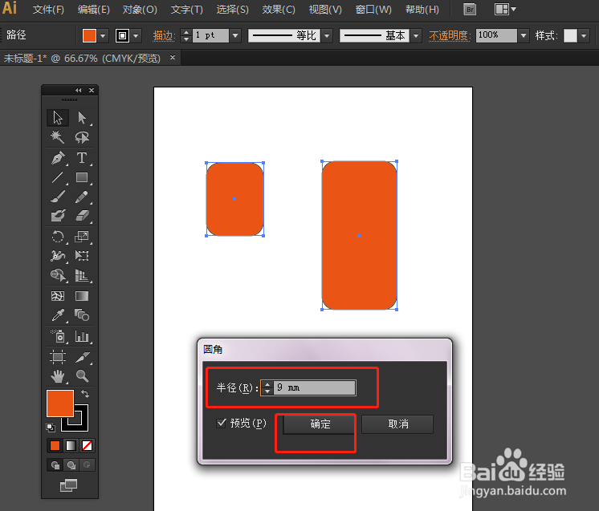Viewport: 599px width, 511px height.
Task: Select the Free Transform tool
Action: click(x=82, y=256)
